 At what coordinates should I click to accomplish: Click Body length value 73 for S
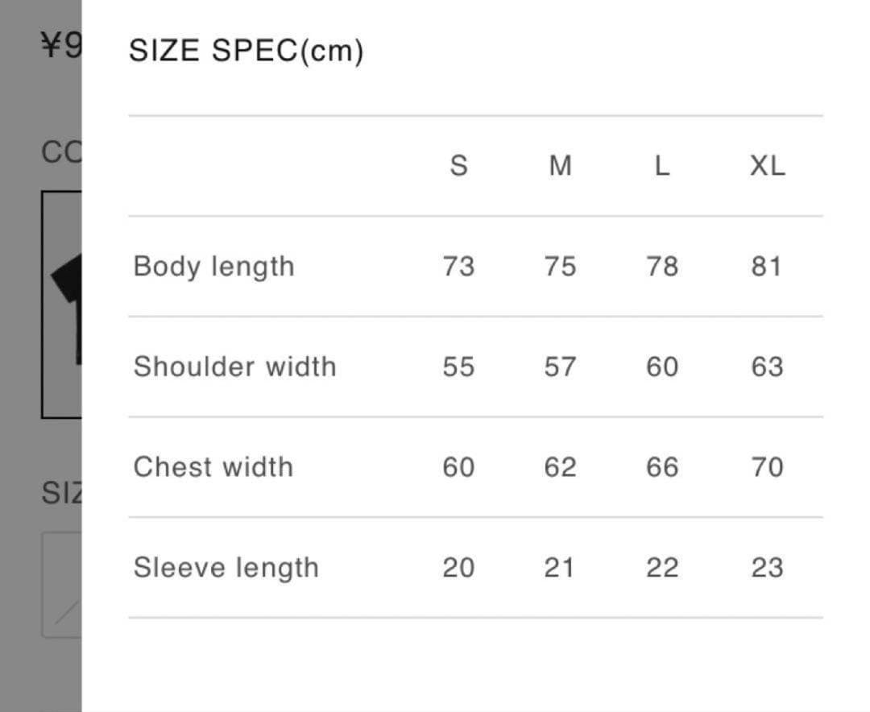(459, 267)
